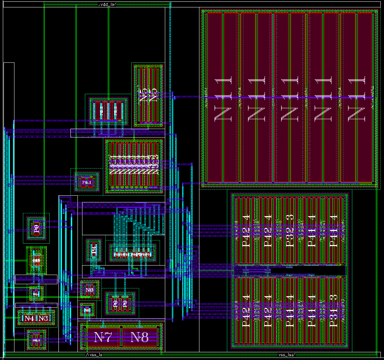Click the vdd_ls pin label

107,5
